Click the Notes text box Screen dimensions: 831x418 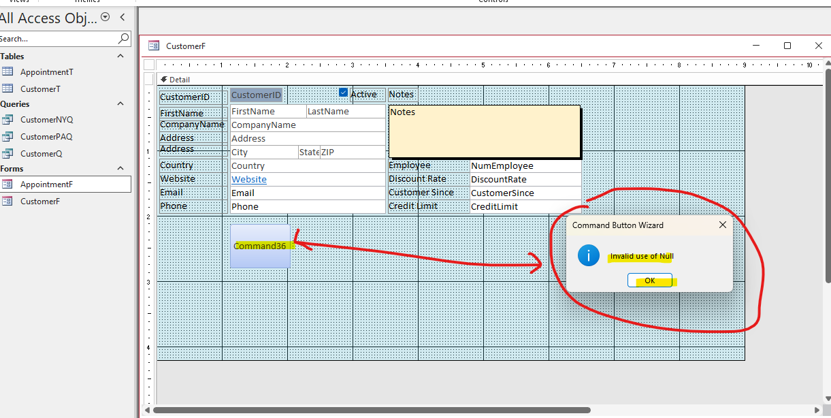(485, 131)
